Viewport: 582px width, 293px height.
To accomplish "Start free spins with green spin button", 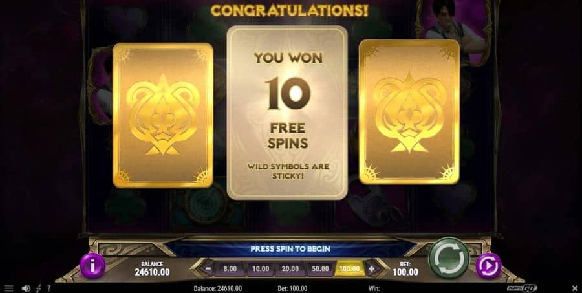I will 449,258.
